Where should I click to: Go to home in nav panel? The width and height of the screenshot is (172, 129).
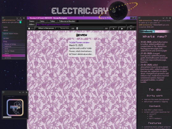(5, 27)
